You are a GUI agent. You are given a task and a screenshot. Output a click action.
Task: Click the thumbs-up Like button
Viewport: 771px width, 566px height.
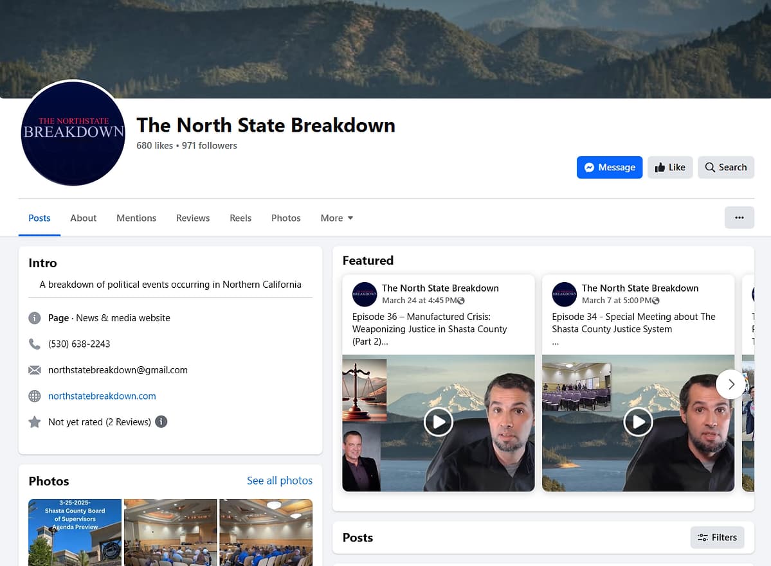669,168
